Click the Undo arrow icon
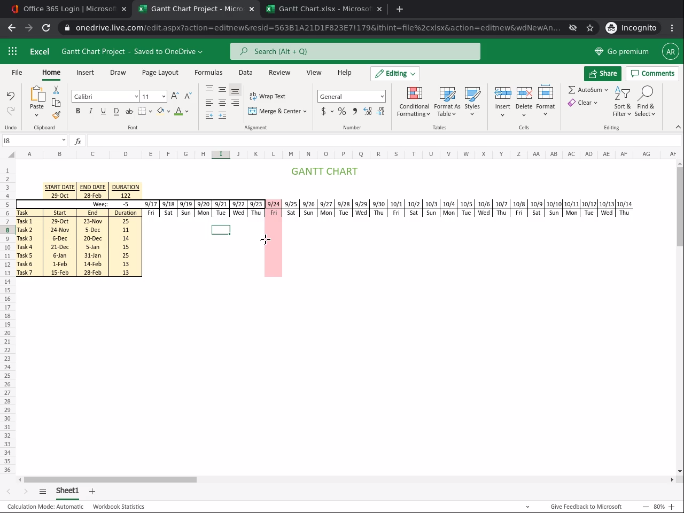Screen dimensions: 684x513 (x=11, y=96)
